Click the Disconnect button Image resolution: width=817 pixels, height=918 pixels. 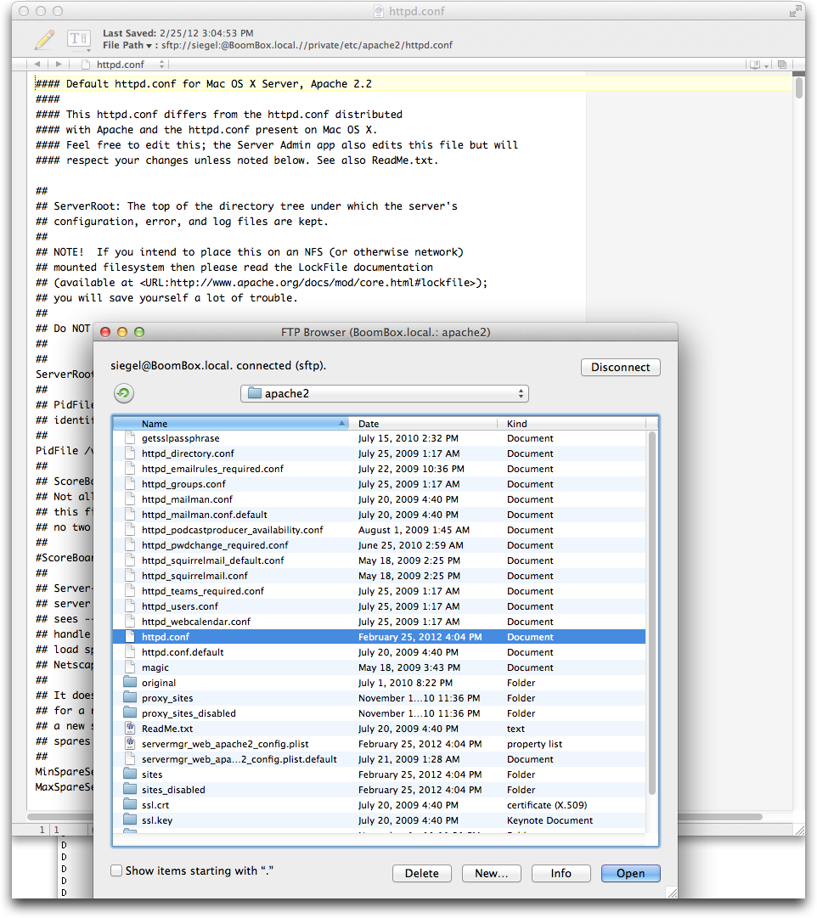pyautogui.click(x=620, y=367)
